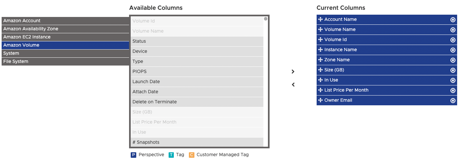Pick the PIOPS available column
Screen dimensions: 464x163
[197, 72]
